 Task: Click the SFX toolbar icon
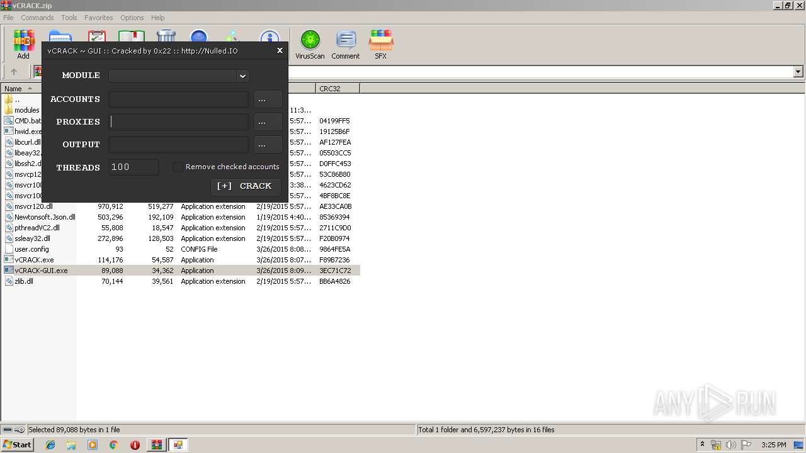point(381,45)
